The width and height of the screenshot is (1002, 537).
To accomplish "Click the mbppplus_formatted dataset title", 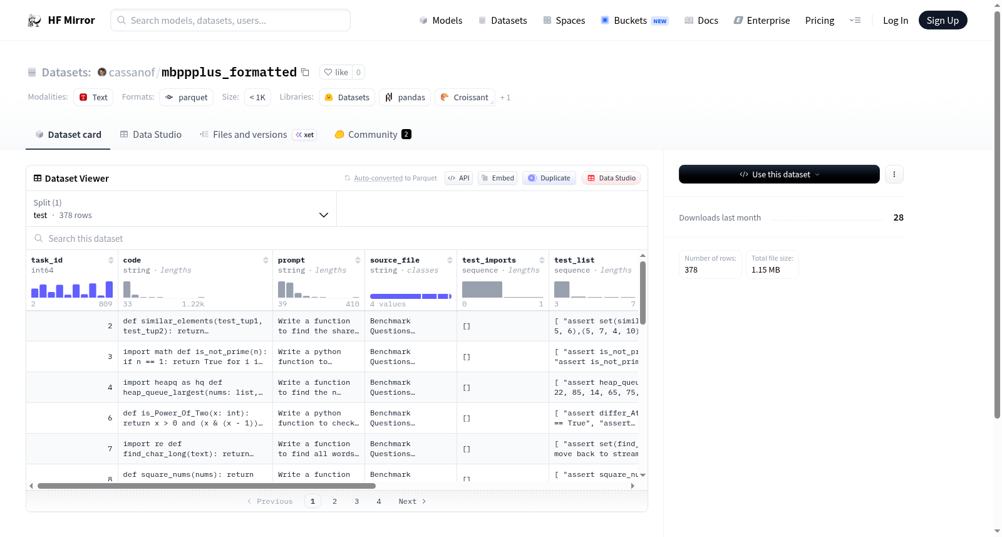I will tap(229, 72).
